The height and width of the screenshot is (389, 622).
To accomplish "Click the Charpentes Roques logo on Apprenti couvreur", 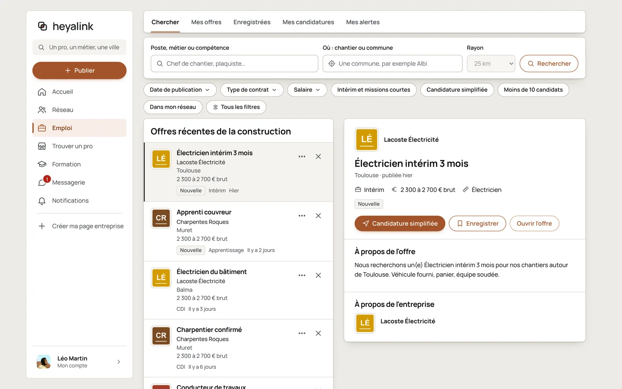I will 161,218.
